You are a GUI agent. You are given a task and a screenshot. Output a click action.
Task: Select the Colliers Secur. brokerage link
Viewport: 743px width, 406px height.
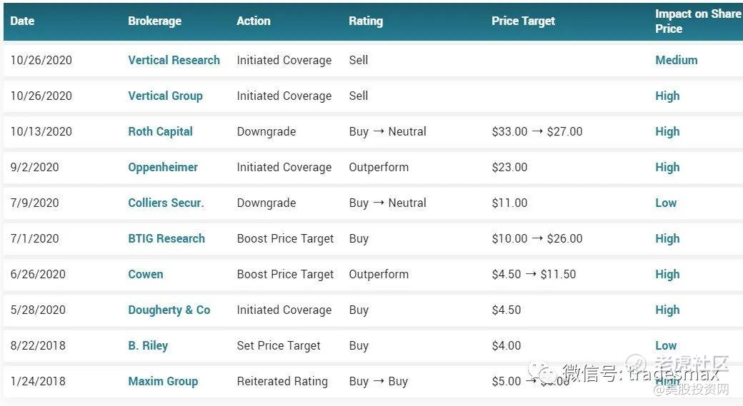pyautogui.click(x=166, y=203)
